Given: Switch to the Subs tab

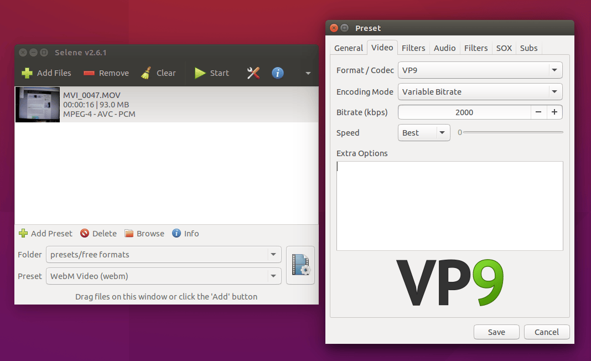Looking at the screenshot, I should pos(529,48).
